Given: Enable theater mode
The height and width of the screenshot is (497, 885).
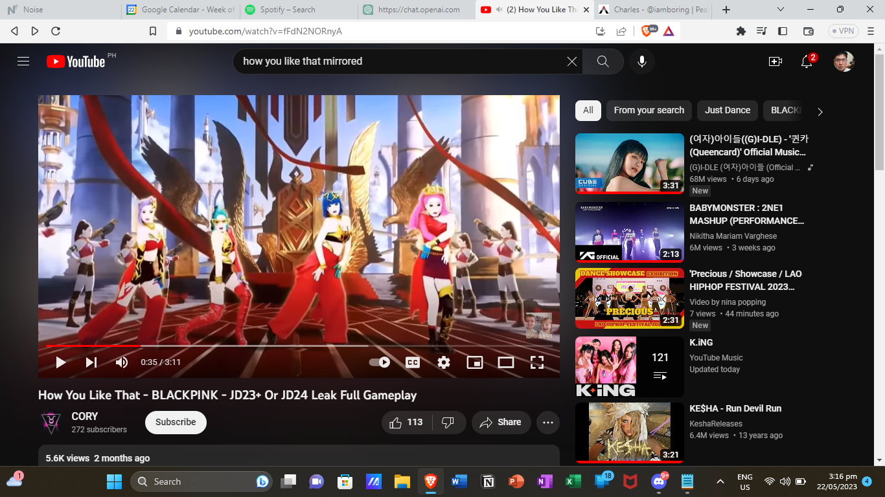Looking at the screenshot, I should (x=506, y=362).
